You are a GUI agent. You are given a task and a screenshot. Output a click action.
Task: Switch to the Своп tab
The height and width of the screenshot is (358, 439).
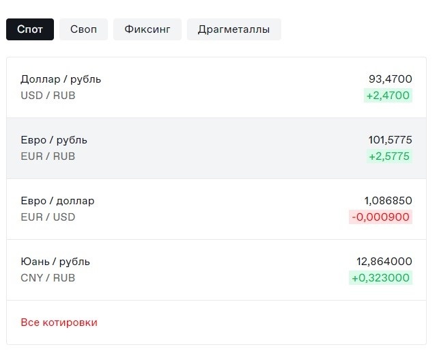83,29
